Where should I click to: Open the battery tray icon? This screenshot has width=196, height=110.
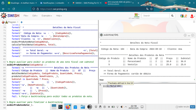coord(113,107)
